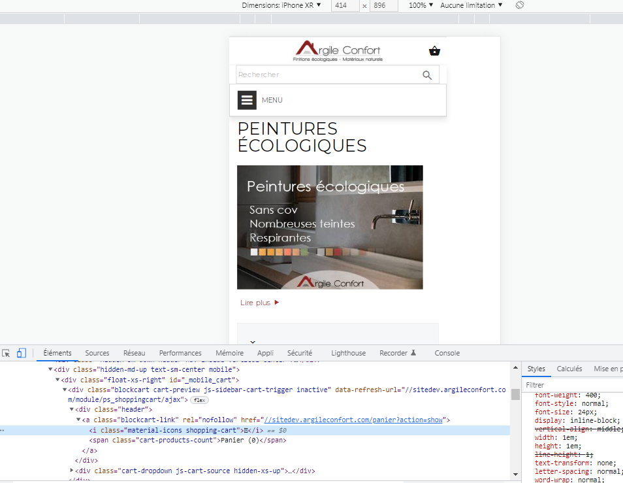Click the width 1em style value
This screenshot has width=623, height=483.
[569, 437]
